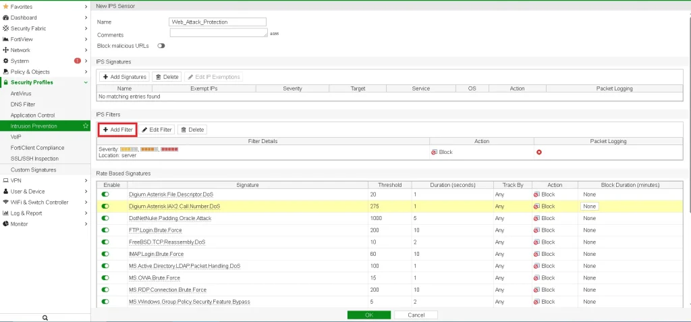Click the Intrusion Prevention favorite star
Viewport: 691px width, 322px height.
coord(86,126)
